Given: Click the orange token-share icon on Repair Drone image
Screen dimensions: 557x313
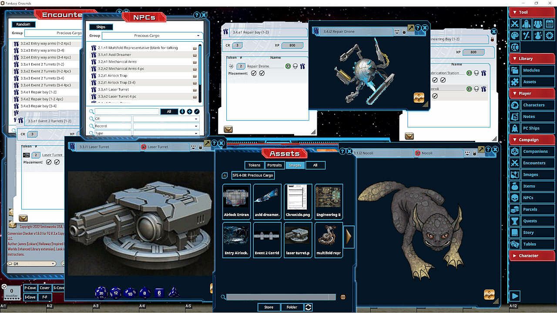Looking at the screenshot, I should click(419, 98).
